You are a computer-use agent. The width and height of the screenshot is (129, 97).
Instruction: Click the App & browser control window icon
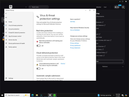point(6,36)
